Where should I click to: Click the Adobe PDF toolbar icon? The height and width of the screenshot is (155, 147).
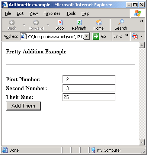coord(135,36)
